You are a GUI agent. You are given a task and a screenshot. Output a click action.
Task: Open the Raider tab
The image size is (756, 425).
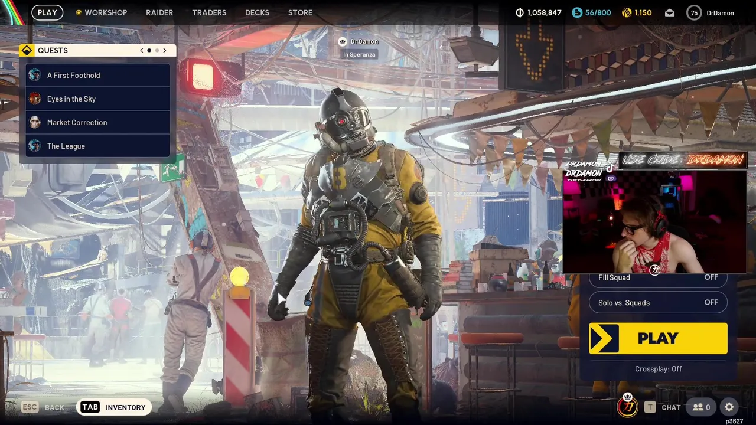pos(159,12)
